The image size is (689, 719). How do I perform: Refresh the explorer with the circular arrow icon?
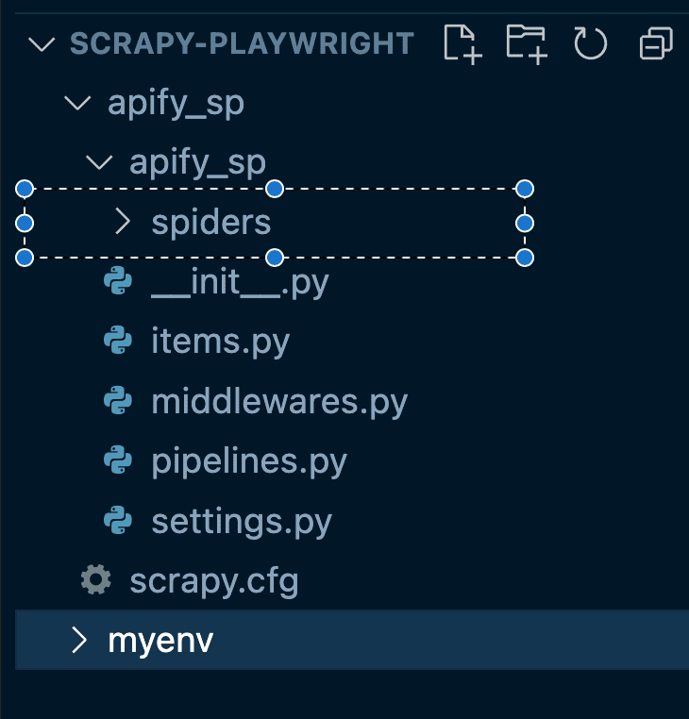pyautogui.click(x=590, y=44)
